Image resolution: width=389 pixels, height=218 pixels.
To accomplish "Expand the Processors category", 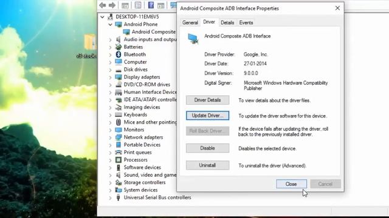I will click(110, 160).
